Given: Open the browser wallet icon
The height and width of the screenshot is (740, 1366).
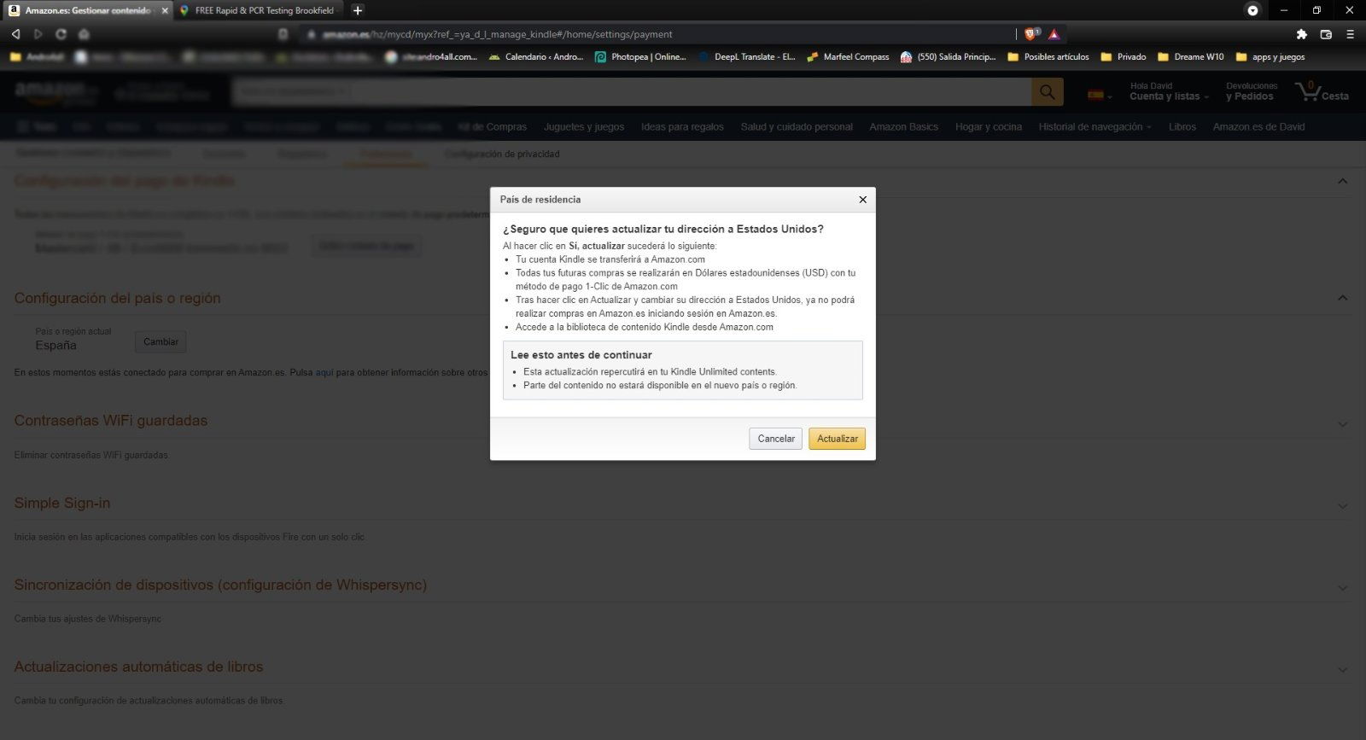Looking at the screenshot, I should 1326,34.
